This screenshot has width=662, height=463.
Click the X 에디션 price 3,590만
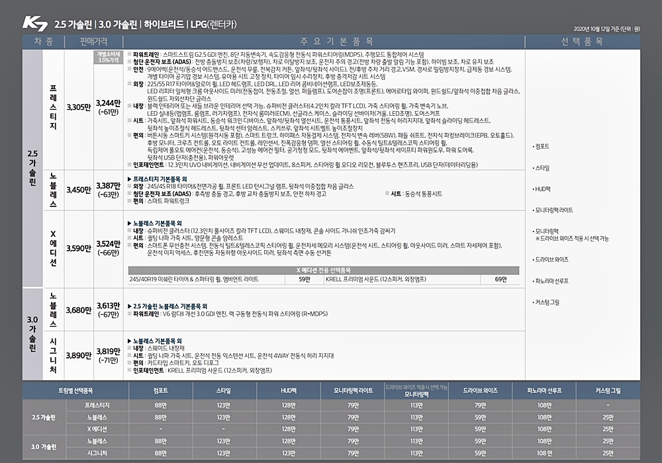(x=79, y=249)
